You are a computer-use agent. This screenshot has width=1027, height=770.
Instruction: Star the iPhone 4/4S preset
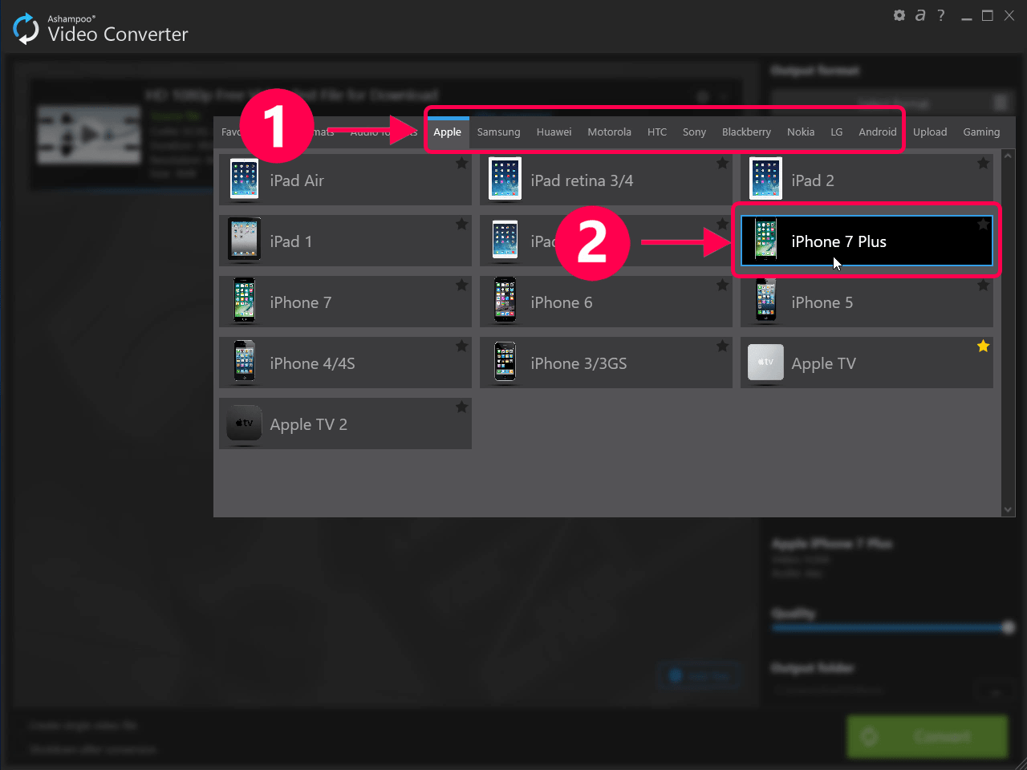[x=461, y=346]
